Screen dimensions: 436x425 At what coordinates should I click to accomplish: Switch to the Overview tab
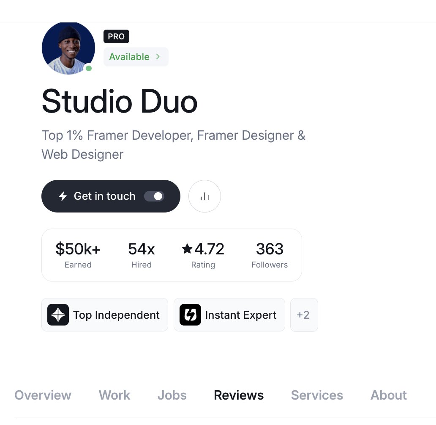(43, 395)
